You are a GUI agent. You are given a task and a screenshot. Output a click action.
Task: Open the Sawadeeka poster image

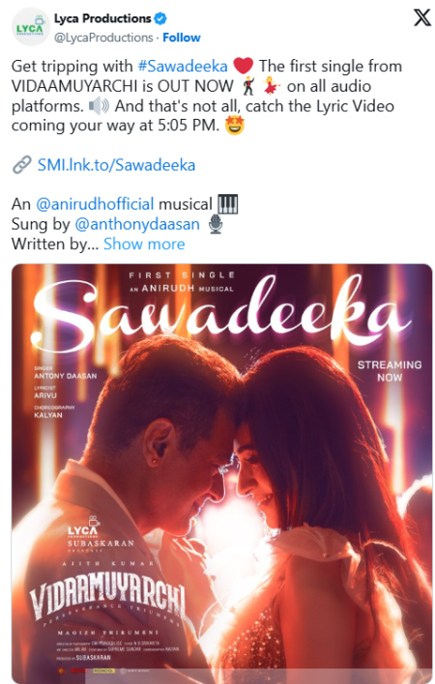coord(221,473)
